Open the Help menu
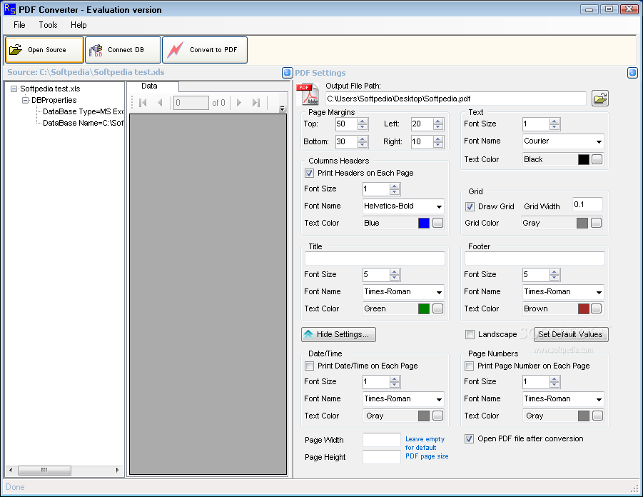 pos(79,25)
